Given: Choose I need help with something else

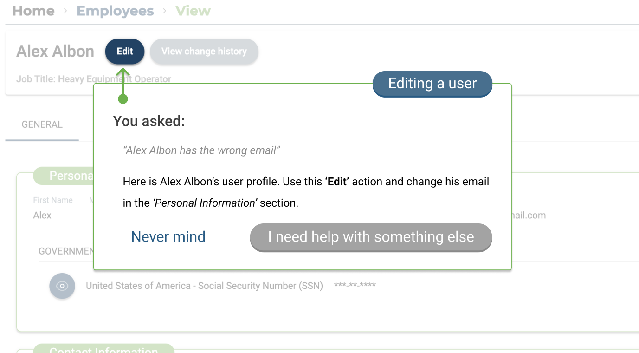Looking at the screenshot, I should point(371,237).
